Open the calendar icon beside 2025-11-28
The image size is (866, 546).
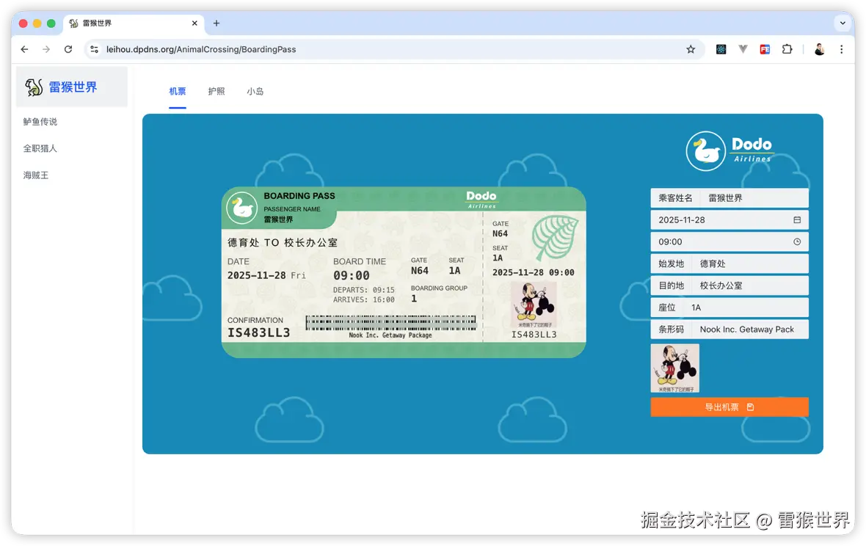click(x=798, y=219)
